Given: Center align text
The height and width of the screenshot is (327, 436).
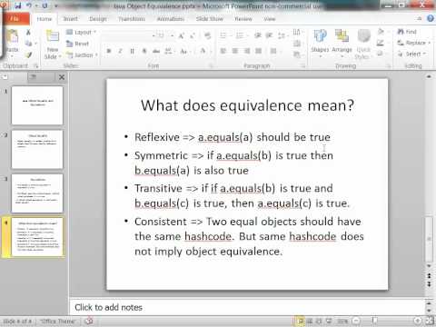Looking at the screenshot, I should coord(234,51).
